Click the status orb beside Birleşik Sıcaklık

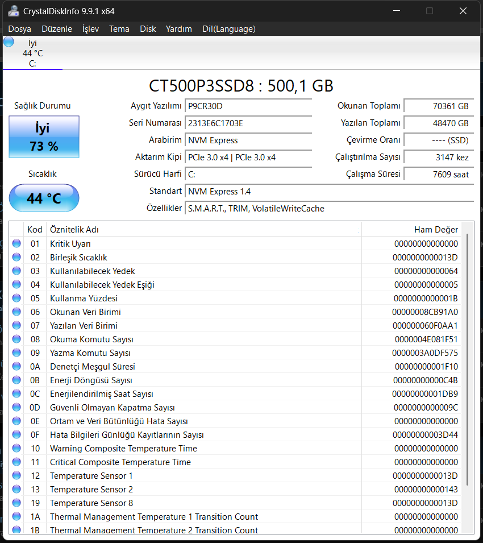16,257
